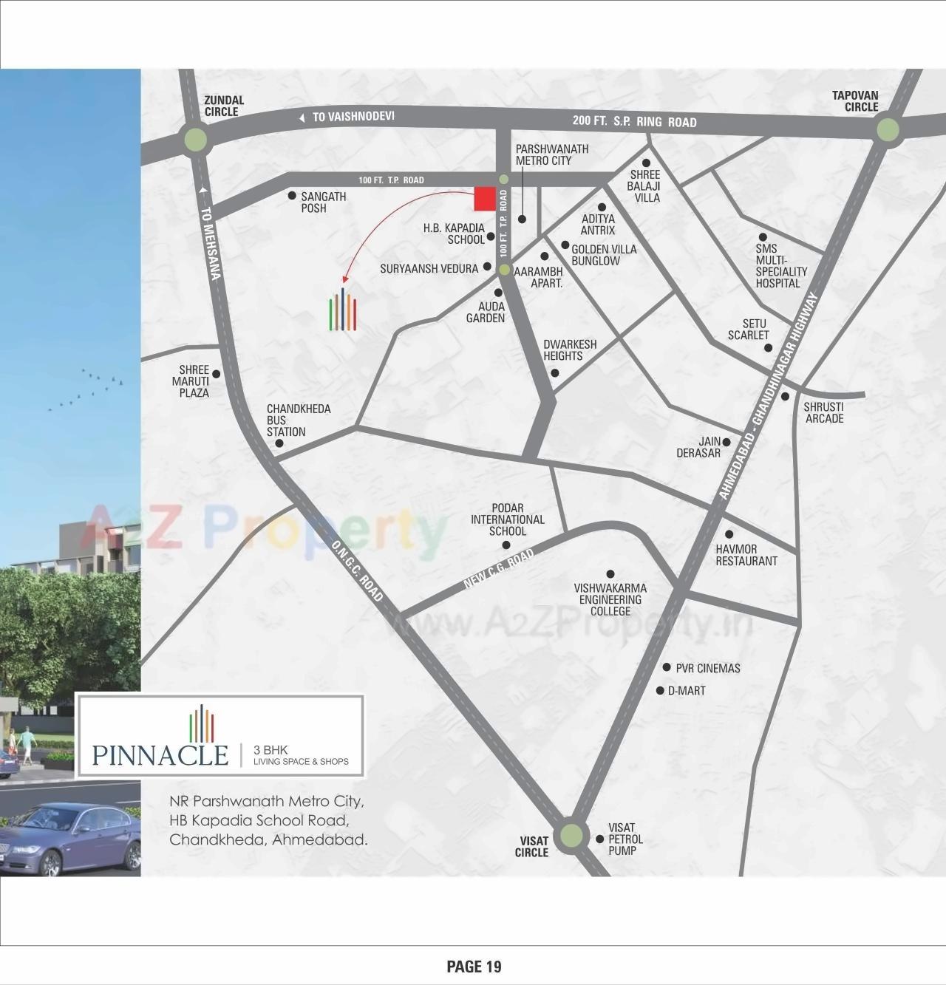Screen dimensions: 946x985
Task: Click the Tapovan Circle roundabout marker
Action: (x=888, y=130)
